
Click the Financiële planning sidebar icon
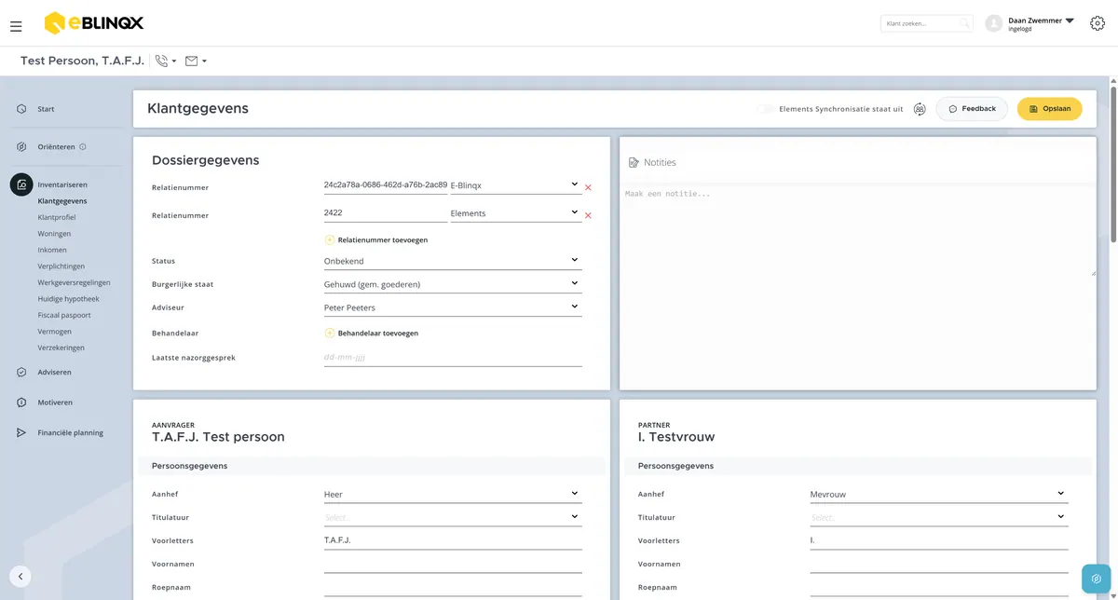pos(21,433)
